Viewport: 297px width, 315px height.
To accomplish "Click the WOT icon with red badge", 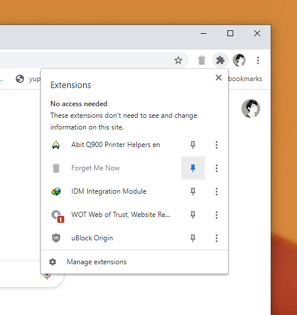I will pos(58,216).
